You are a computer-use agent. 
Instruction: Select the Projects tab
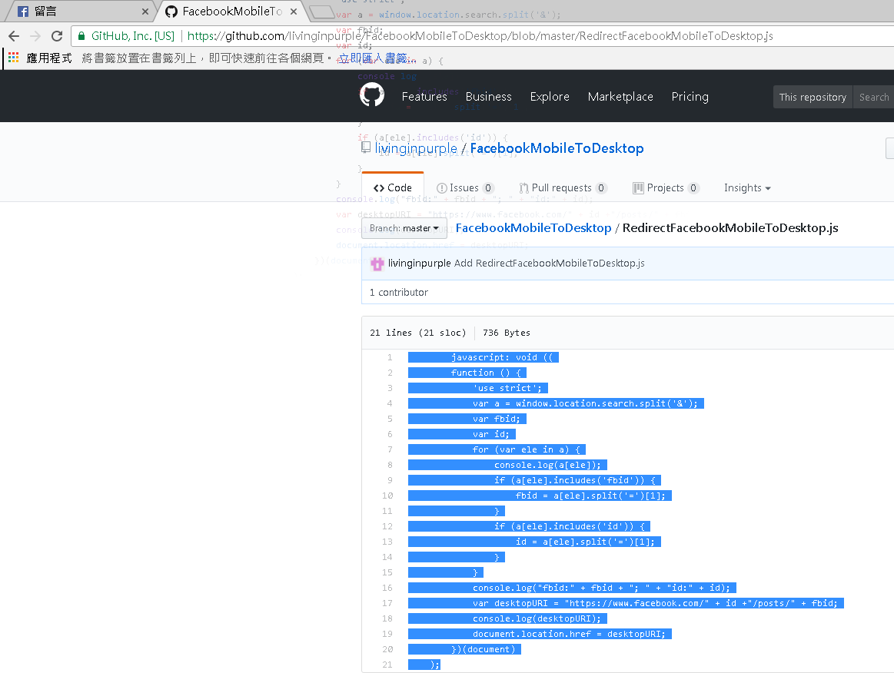(x=666, y=187)
